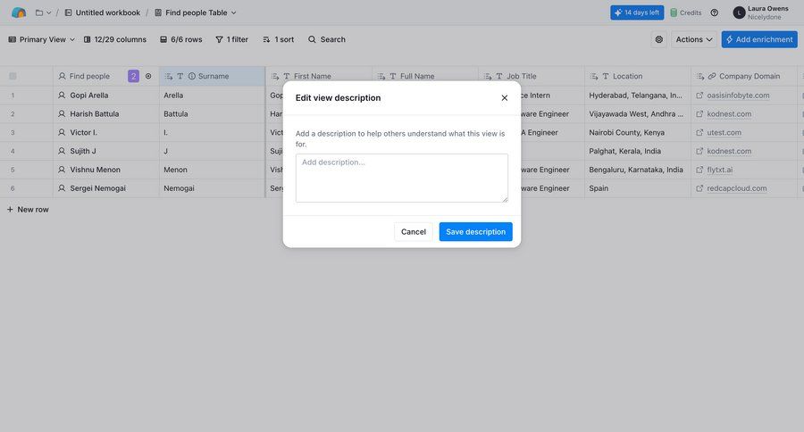Click Add enrichment button

click(759, 39)
